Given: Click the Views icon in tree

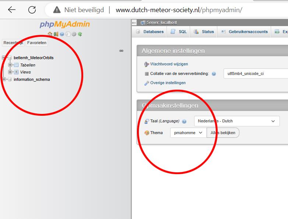Looking at the screenshot, I should [16, 72].
